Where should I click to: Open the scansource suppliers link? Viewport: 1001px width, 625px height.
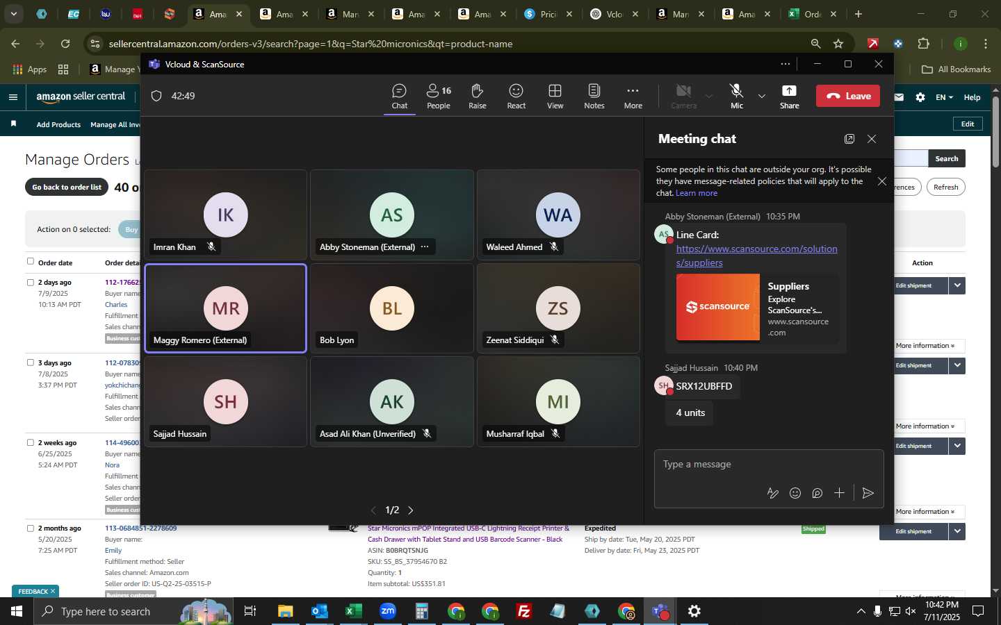756,256
